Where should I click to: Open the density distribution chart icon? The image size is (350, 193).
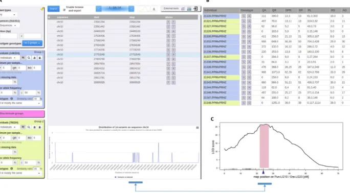(x=144, y=9)
